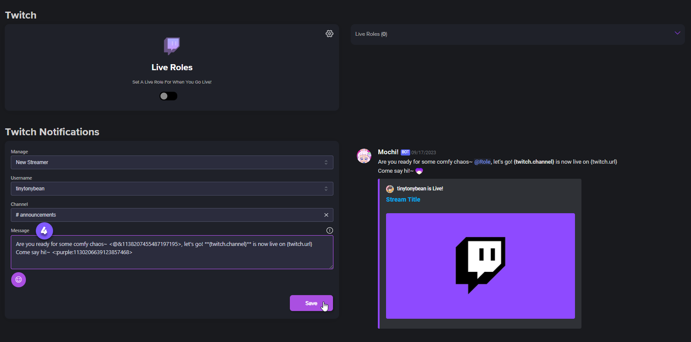Open Live Roles settings gear
The image size is (691, 342).
point(330,34)
